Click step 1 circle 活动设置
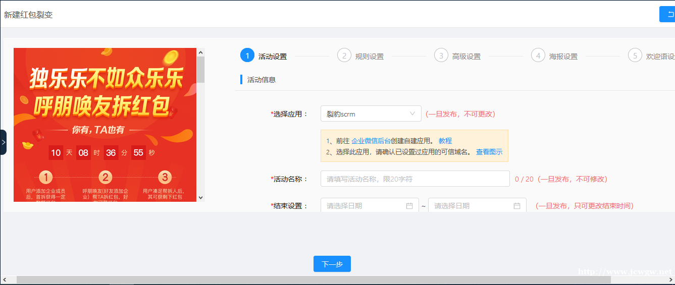 (x=247, y=55)
